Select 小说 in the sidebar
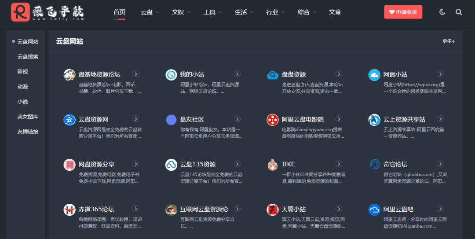The width and height of the screenshot is (475, 239). (23, 102)
